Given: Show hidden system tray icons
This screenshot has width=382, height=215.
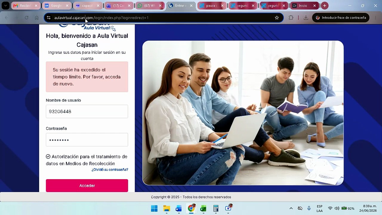Looking at the screenshot, I should click(x=291, y=208).
